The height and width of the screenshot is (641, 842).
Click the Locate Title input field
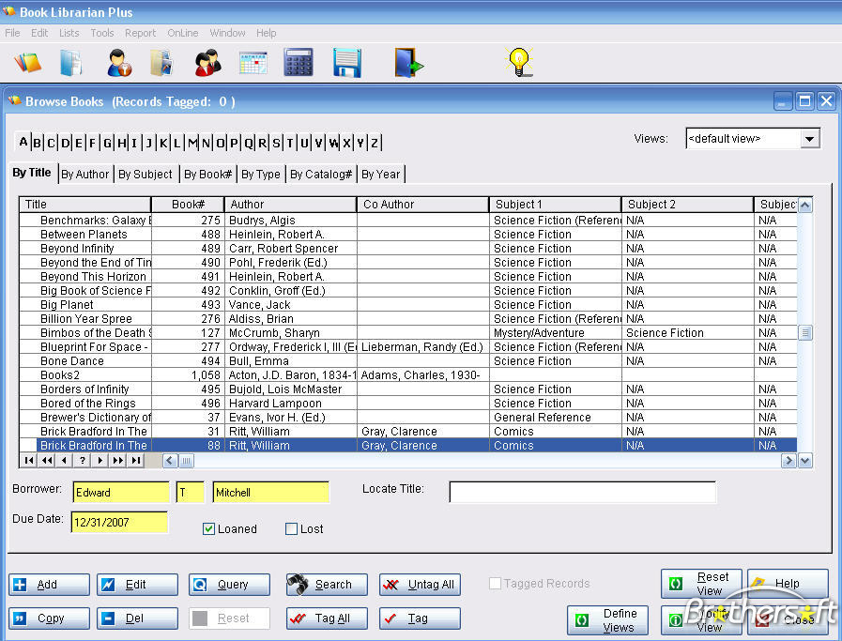(582, 493)
